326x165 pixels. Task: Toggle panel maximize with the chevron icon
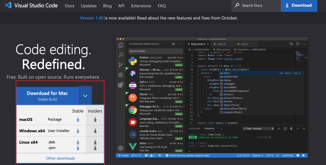(298, 128)
